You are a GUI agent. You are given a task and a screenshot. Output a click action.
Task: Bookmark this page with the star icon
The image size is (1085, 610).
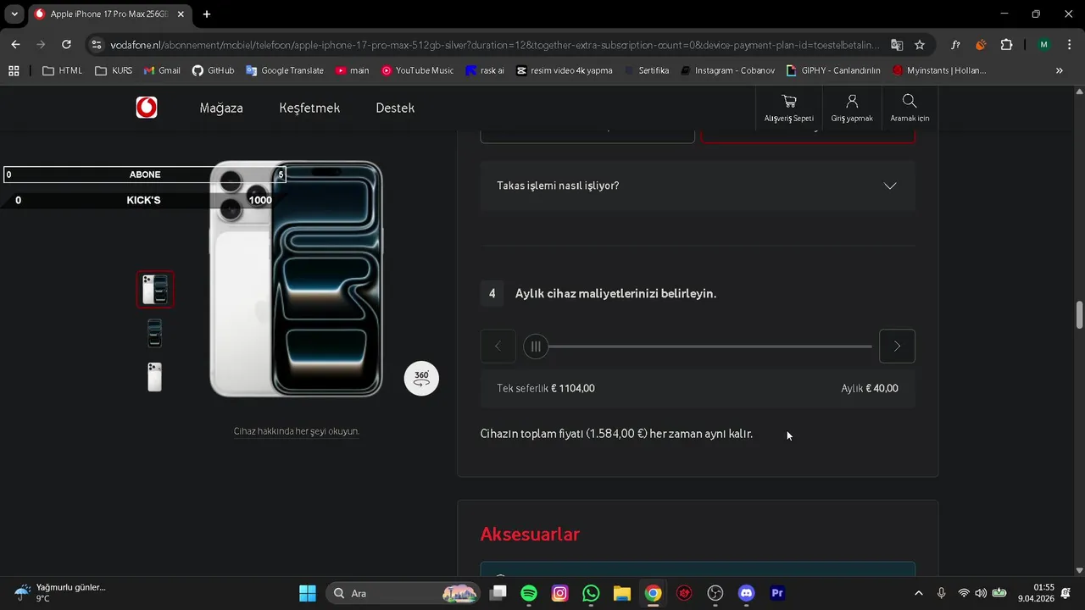(920, 44)
